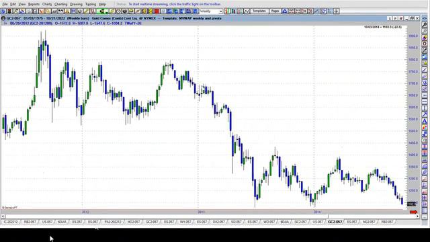Image resolution: width=430 pixels, height=242 pixels.
Task: Click the chart window's dollar sign button
Action: pyautogui.click(x=390, y=18)
